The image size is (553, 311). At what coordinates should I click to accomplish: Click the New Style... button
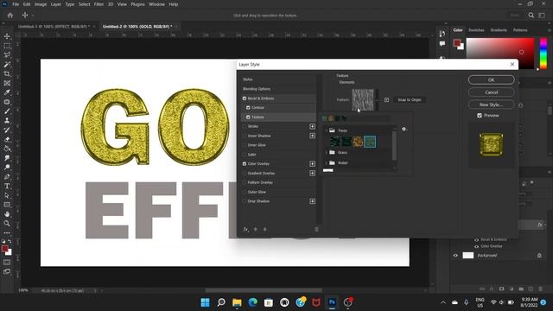coord(492,105)
